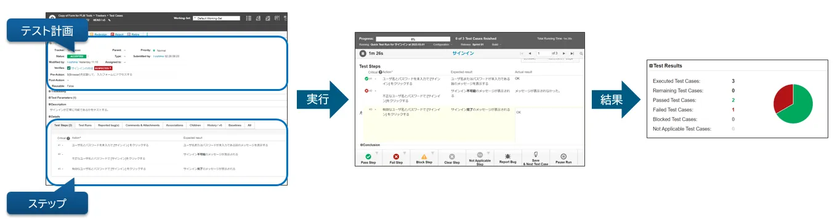Viewport: 840px width, 223px height.
Task: Click the Executed Test Cases value 3
Action: pyautogui.click(x=733, y=80)
